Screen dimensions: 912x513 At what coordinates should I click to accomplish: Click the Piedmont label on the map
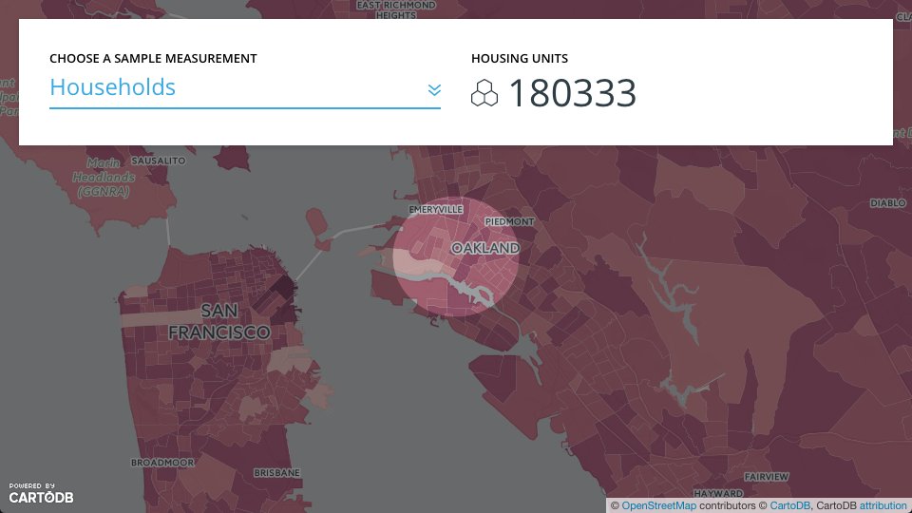point(509,221)
